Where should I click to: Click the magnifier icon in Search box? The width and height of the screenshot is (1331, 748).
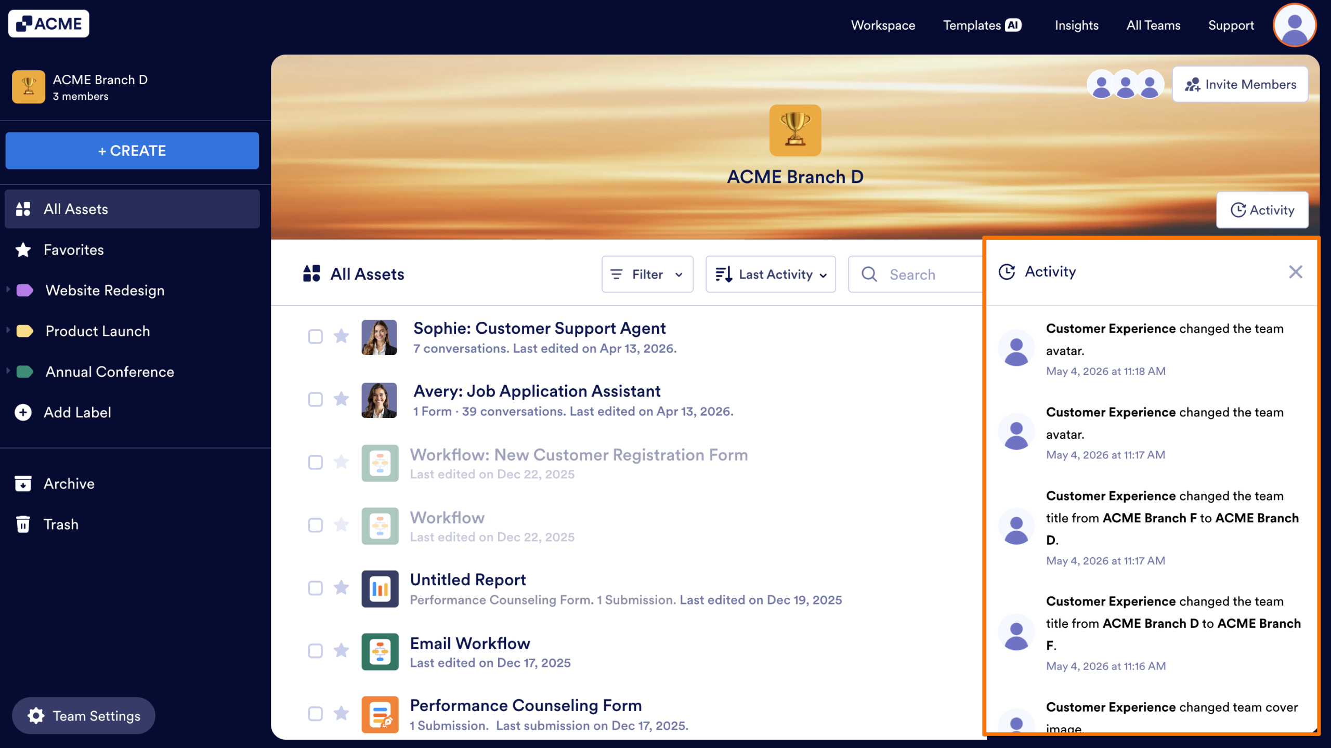[x=869, y=274]
